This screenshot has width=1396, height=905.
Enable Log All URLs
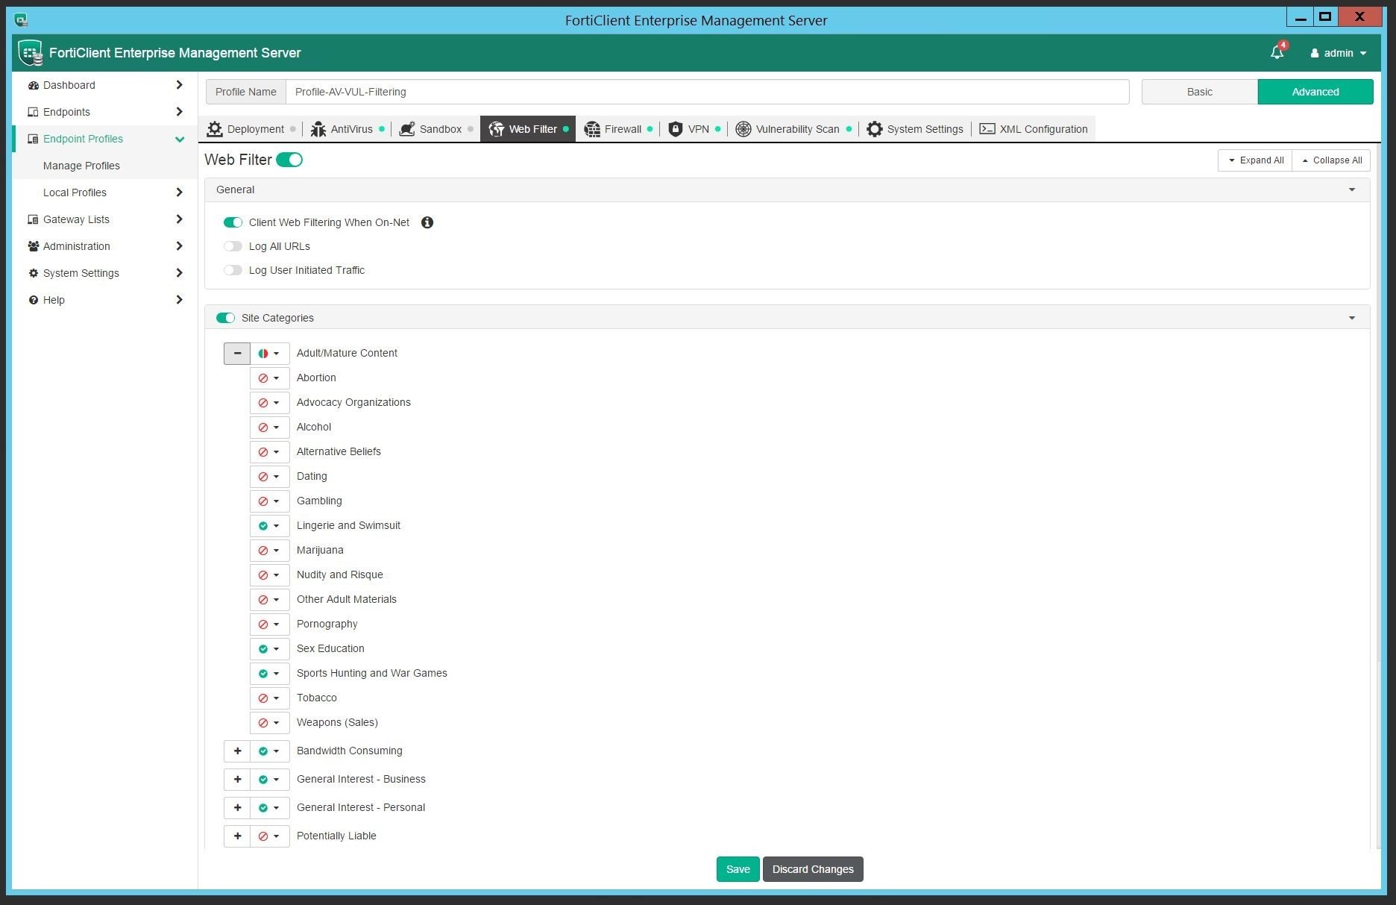tap(233, 245)
